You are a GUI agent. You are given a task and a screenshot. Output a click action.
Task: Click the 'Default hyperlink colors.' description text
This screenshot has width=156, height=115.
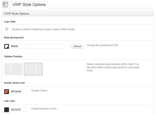point(44,109)
